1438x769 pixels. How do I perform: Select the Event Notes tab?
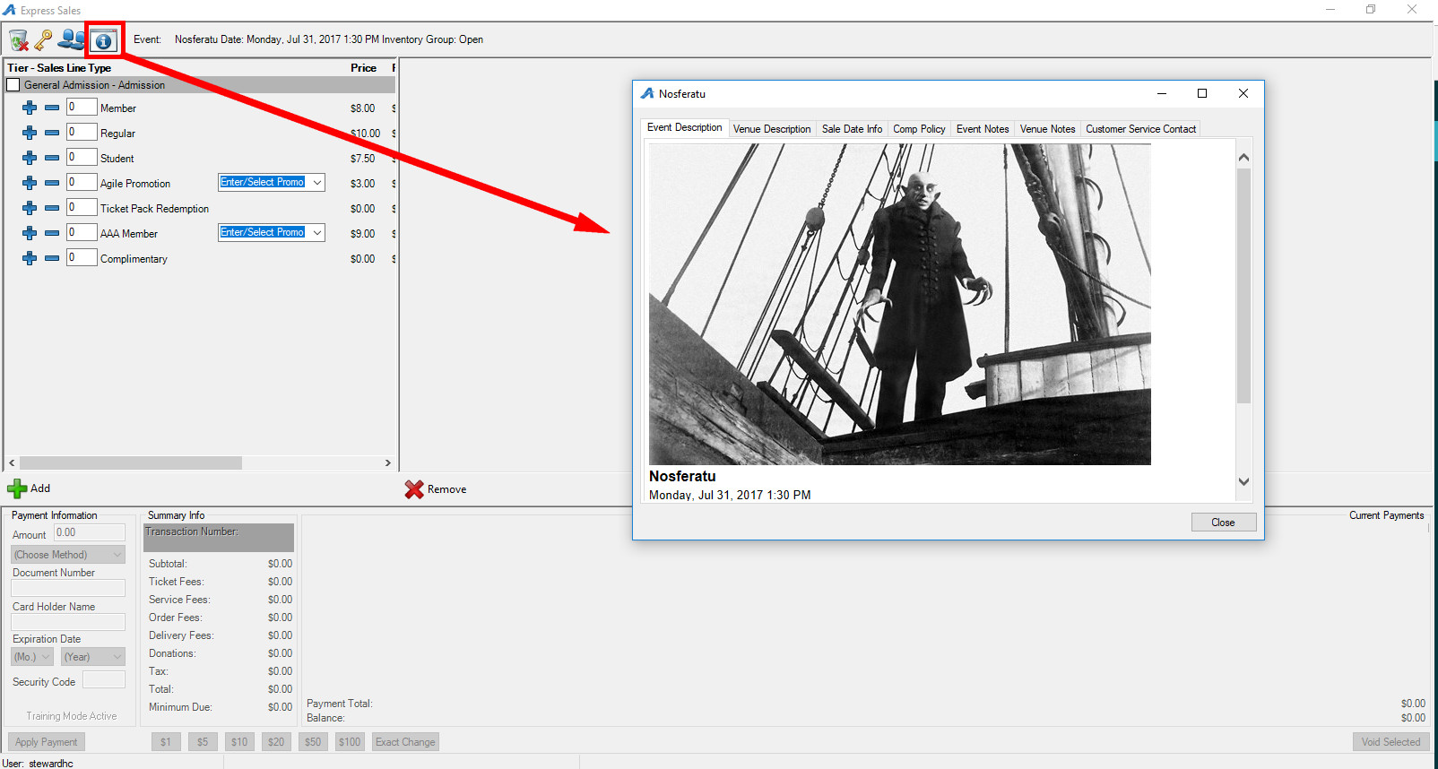click(x=983, y=129)
